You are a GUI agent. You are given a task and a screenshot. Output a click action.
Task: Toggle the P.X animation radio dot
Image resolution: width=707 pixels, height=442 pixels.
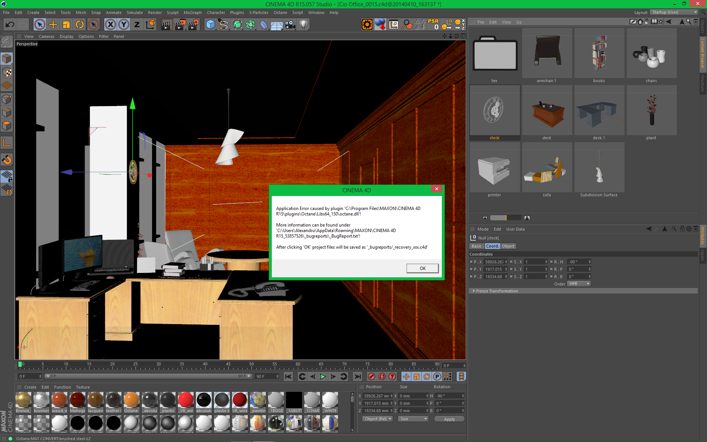tap(471, 262)
